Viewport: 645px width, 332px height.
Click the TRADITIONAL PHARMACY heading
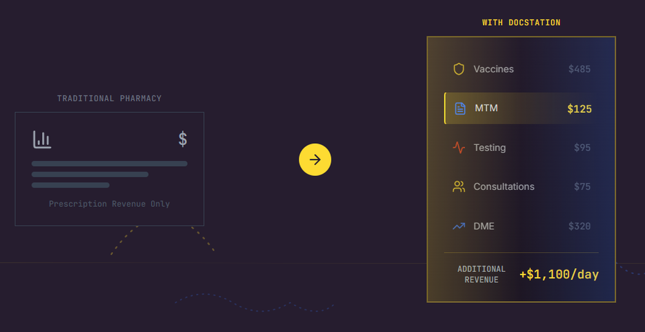pyautogui.click(x=110, y=99)
